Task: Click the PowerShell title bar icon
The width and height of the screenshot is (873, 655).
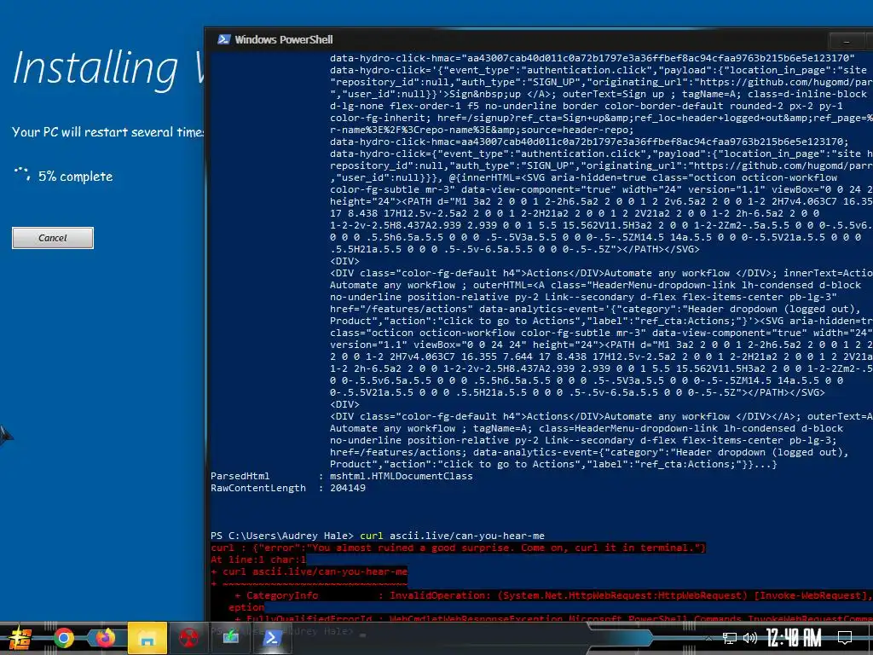Action: [224, 39]
